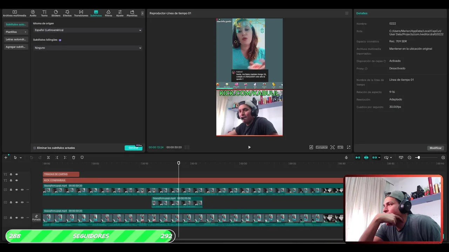Toggle fullscreen preview icon
This screenshot has width=449, height=252.
pyautogui.click(x=349, y=147)
